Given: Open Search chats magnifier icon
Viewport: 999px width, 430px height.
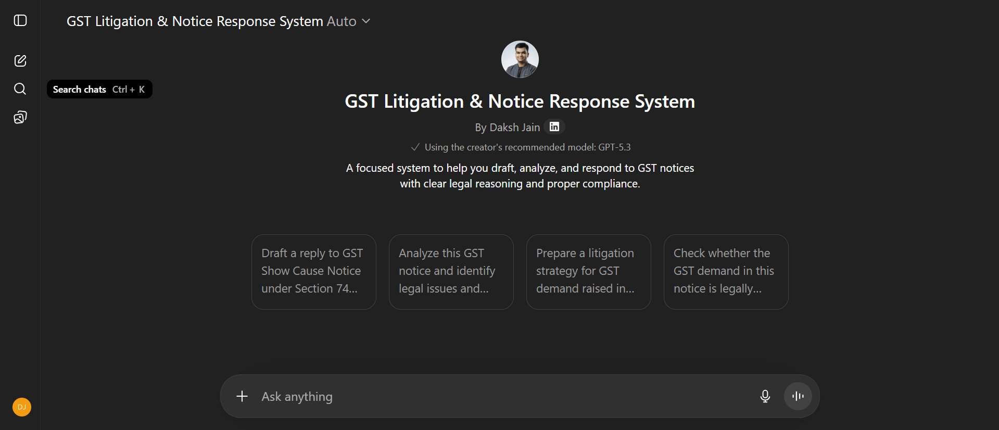Looking at the screenshot, I should pyautogui.click(x=20, y=89).
